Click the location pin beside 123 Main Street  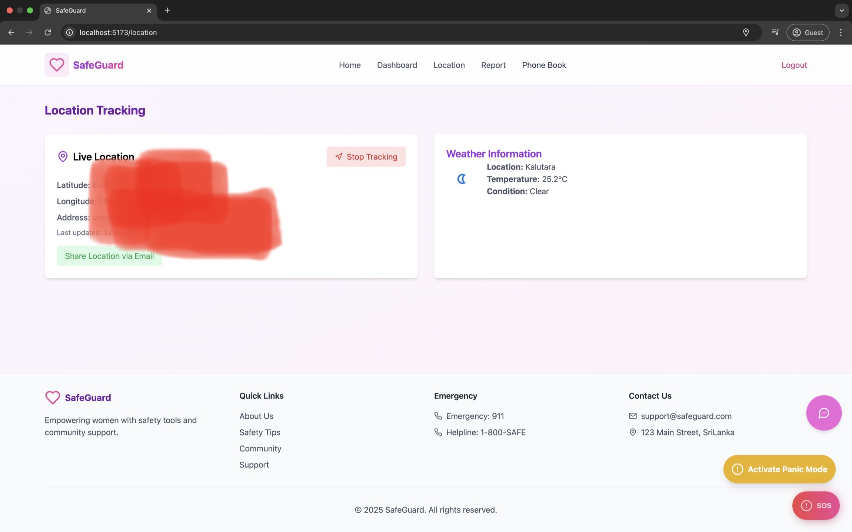[633, 432]
